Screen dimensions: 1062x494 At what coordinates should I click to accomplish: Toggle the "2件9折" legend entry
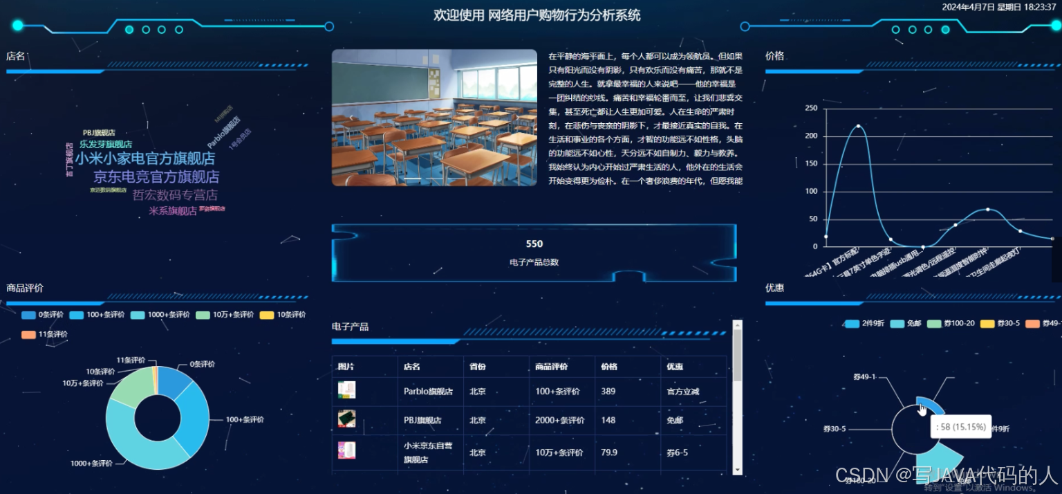click(866, 323)
